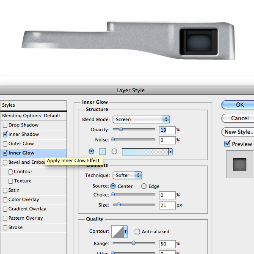Screen dimensions: 254x254
Task: Enable the Stroke checkbox
Action: click(5, 228)
